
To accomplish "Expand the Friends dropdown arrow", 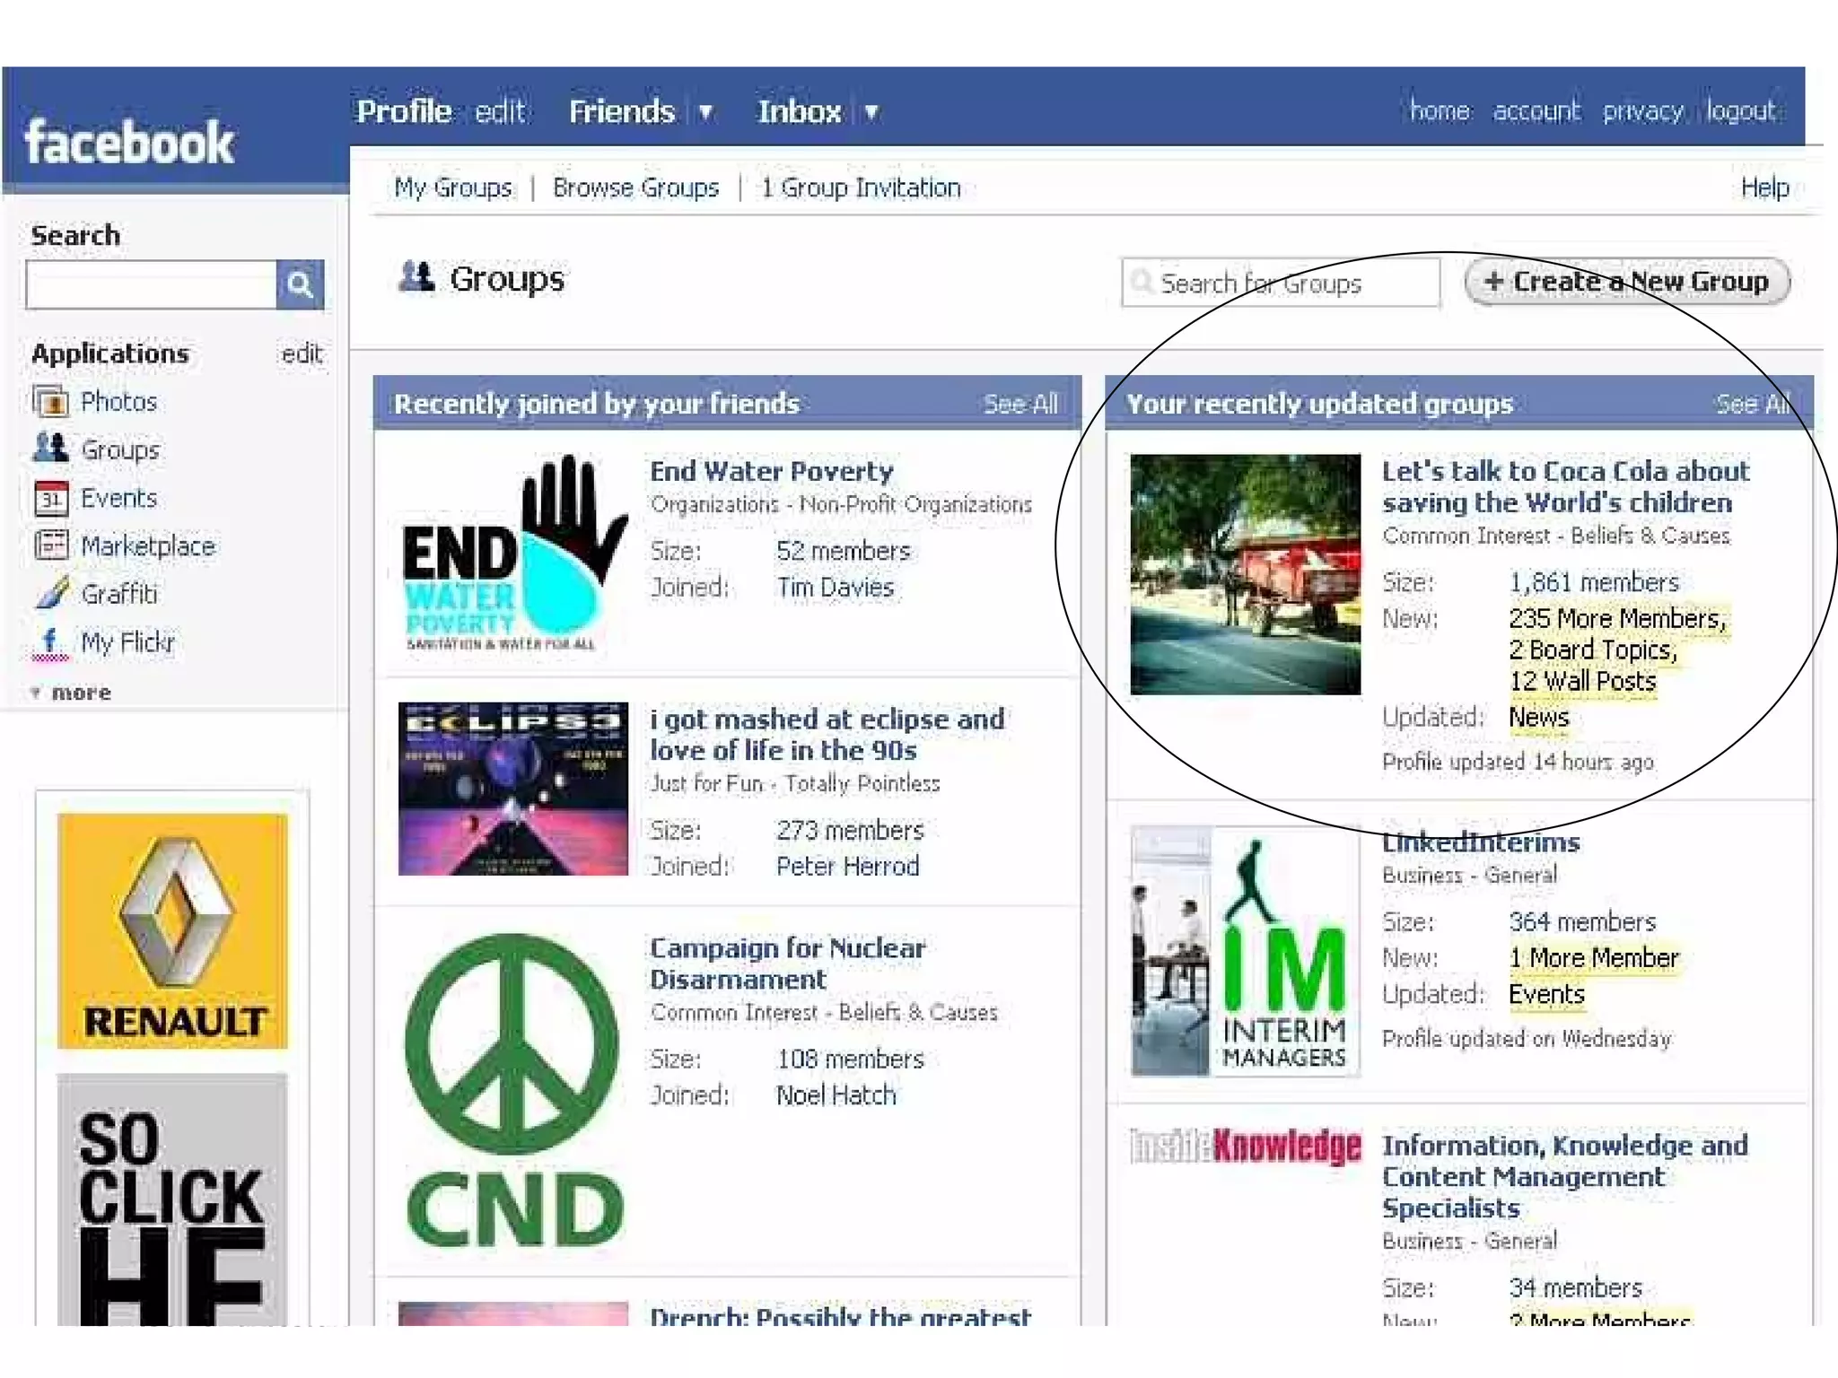I will (705, 112).
